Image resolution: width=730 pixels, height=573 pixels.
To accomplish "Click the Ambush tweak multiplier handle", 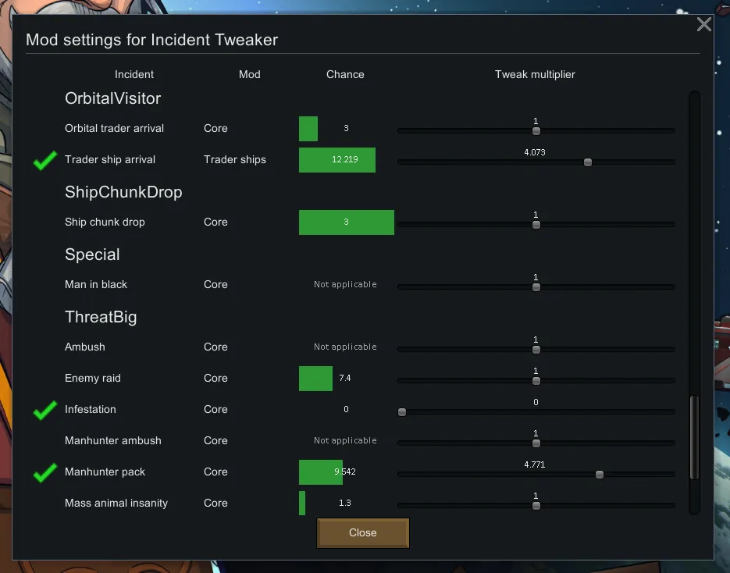I will [536, 350].
